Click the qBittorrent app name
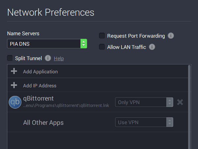Viewport: 198px width, 149px height. coord(38,98)
